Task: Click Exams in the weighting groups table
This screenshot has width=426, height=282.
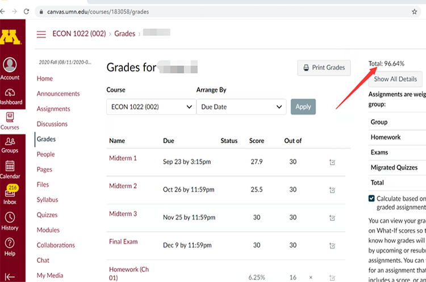Action: (x=379, y=152)
